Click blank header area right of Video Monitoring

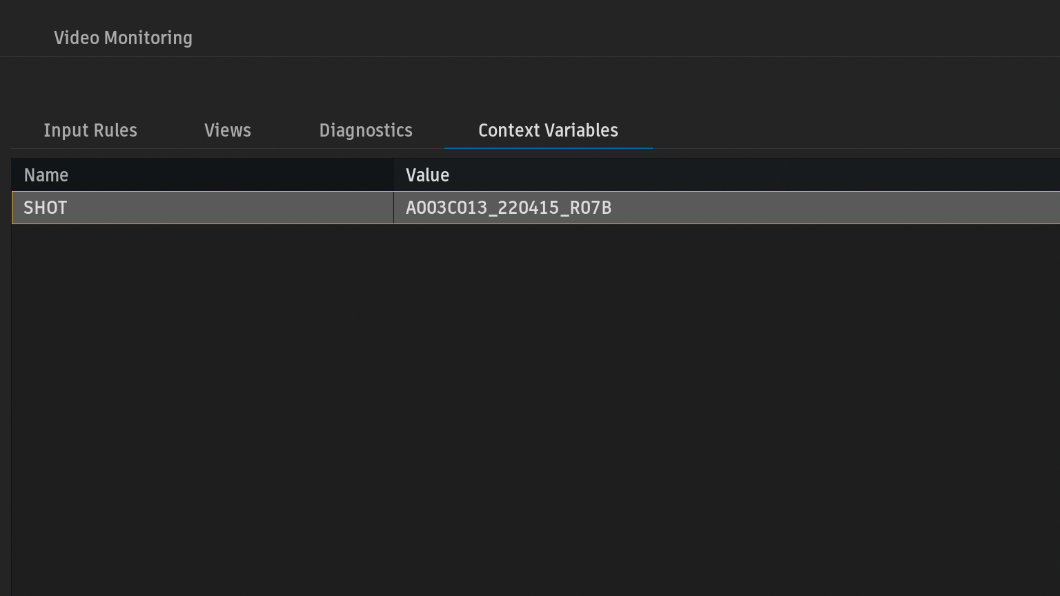pyautogui.click(x=621, y=38)
